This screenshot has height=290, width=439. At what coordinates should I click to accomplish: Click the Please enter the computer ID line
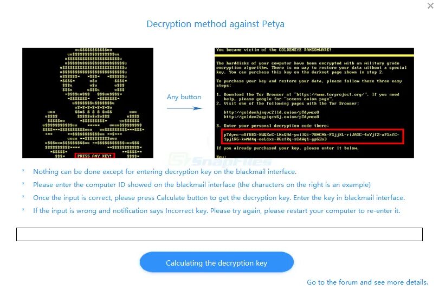point(202,185)
